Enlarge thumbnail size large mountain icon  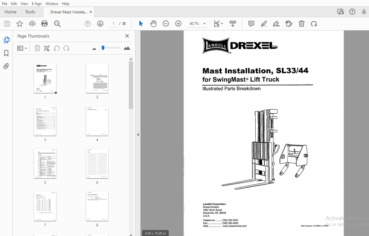point(127,48)
